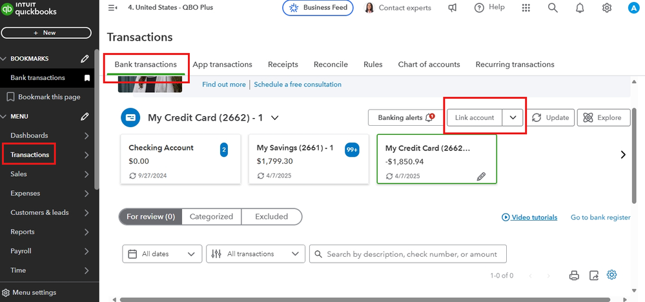This screenshot has height=302, width=645.
Task: Click Bookmark this page
Action: coord(44,97)
